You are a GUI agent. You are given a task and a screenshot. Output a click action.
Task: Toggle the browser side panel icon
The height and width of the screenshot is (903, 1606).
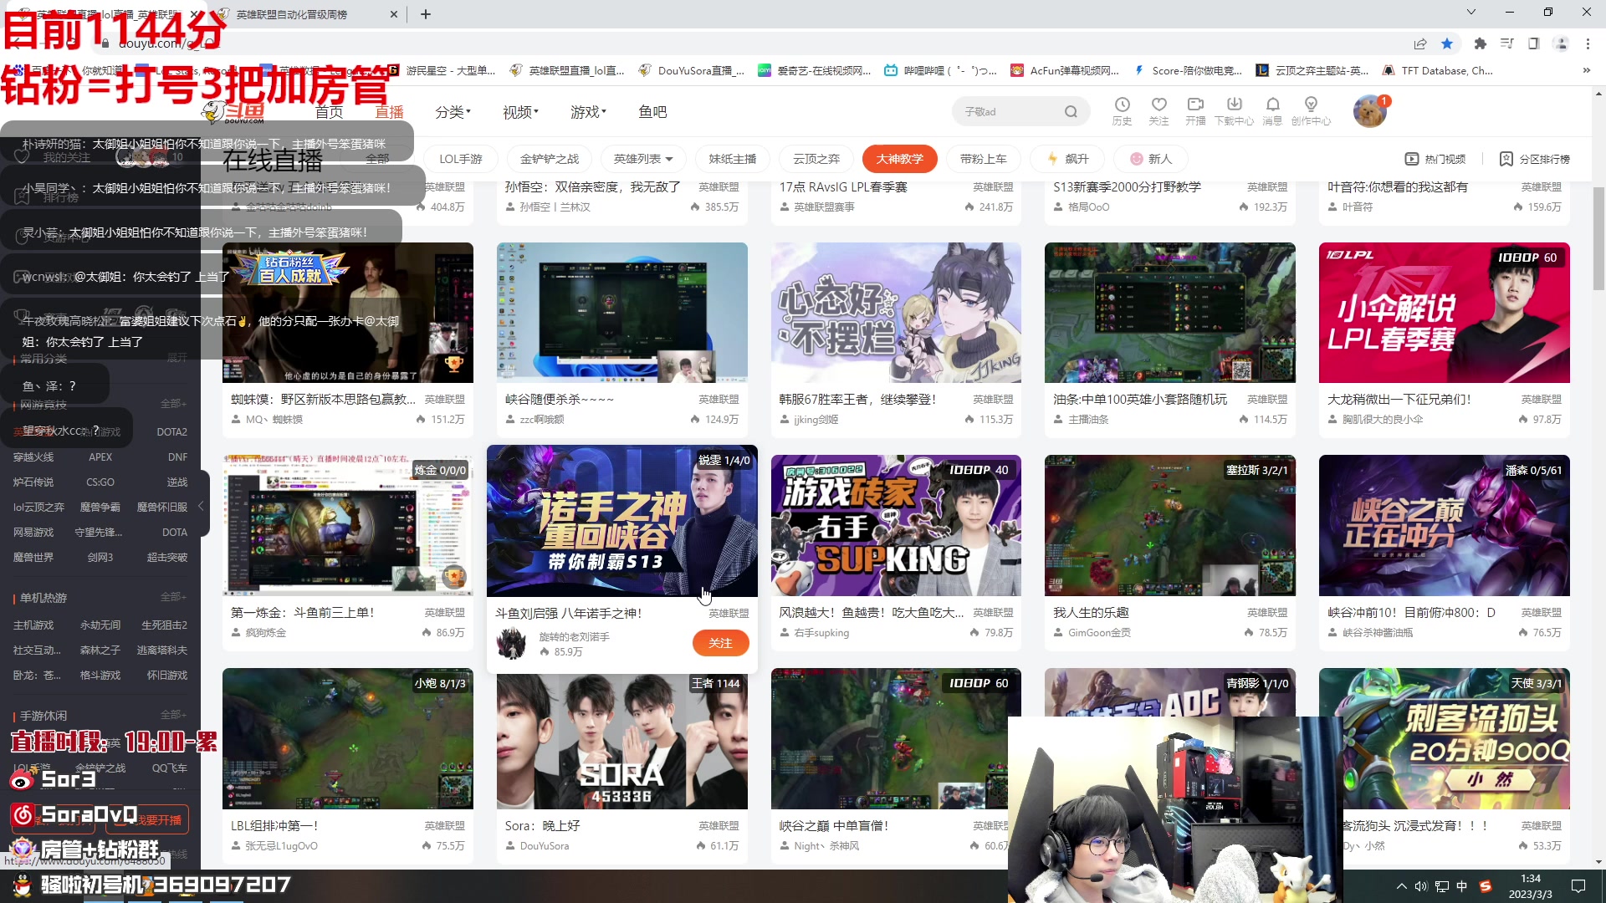click(x=1533, y=43)
